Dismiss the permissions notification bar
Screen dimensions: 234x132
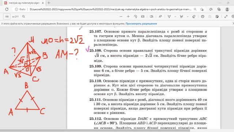[233, 23]
